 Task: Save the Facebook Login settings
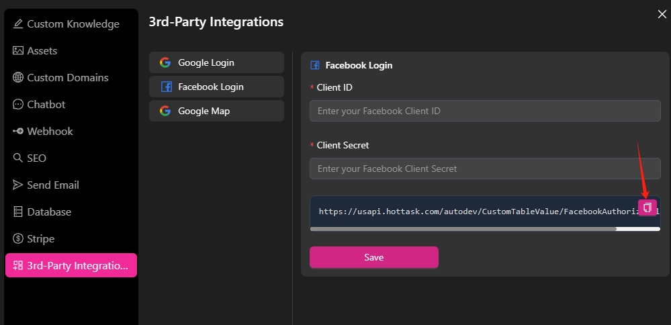(x=374, y=257)
